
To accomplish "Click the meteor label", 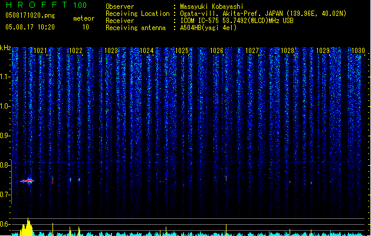I will click(x=84, y=18).
